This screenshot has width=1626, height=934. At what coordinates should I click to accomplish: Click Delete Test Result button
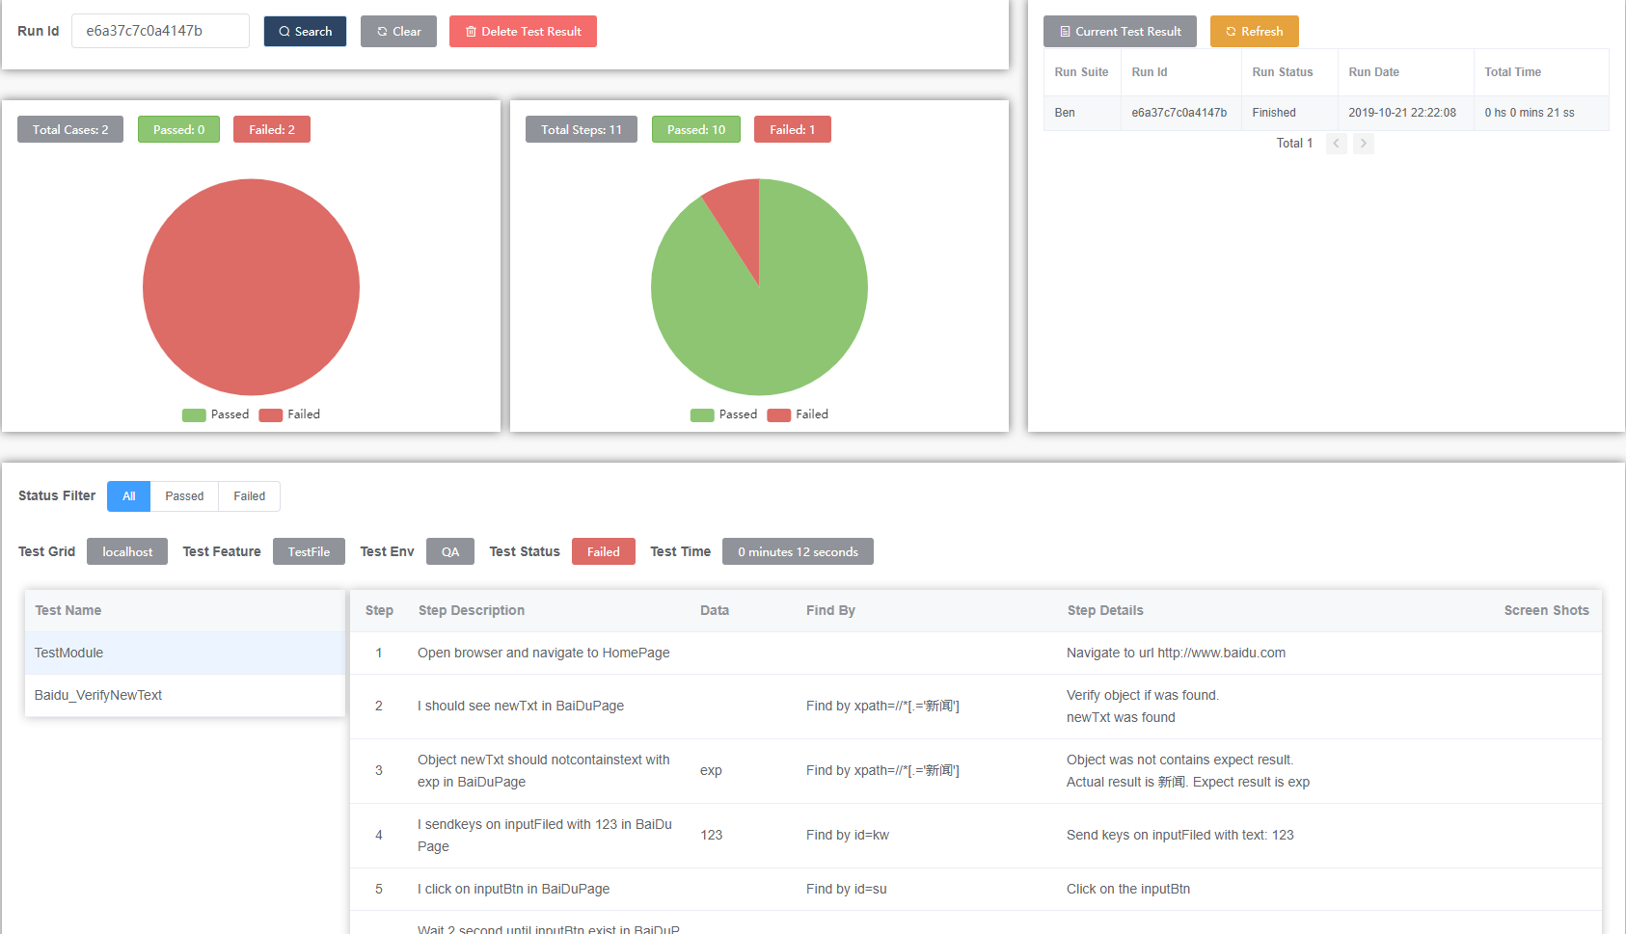tap(523, 31)
